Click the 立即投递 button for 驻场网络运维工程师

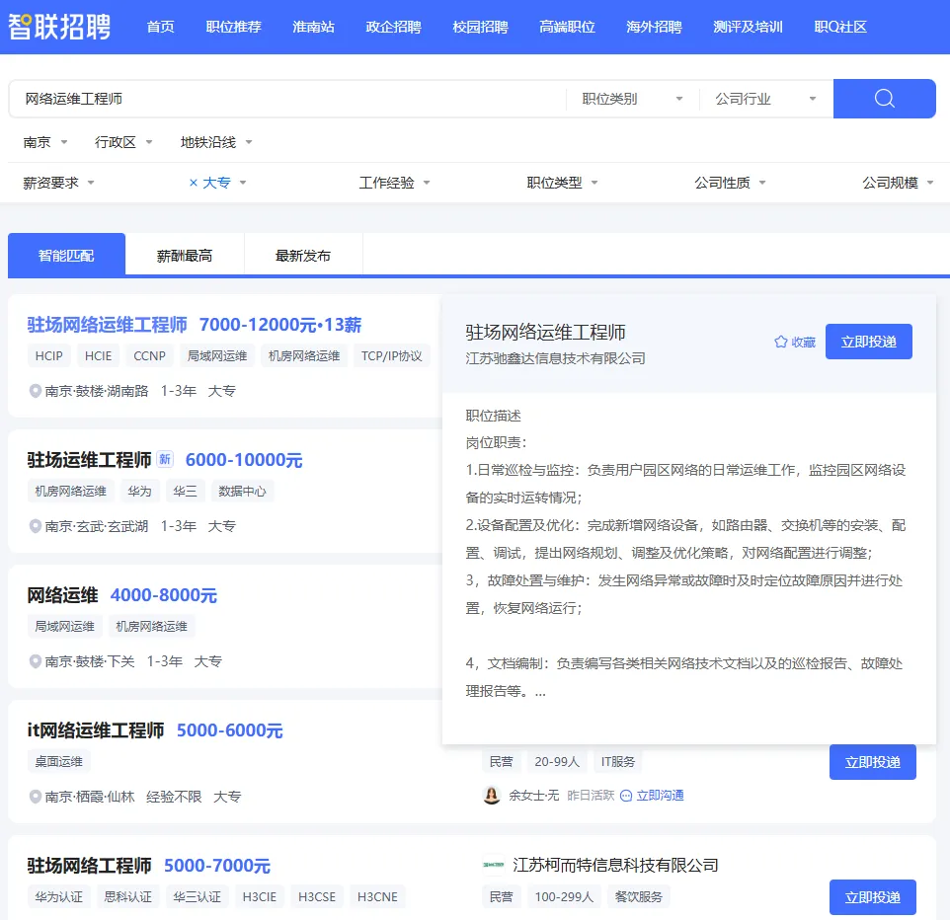(x=869, y=340)
